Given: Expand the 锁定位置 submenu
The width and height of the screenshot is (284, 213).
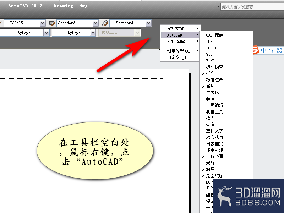Looking at the screenshot, I should [x=181, y=51].
